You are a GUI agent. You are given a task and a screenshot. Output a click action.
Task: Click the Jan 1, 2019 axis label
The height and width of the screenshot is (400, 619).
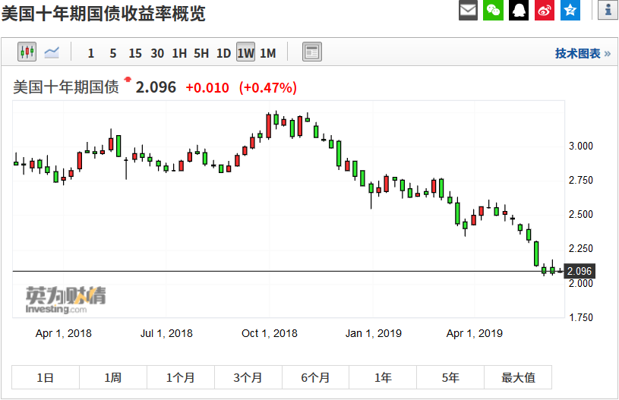click(374, 333)
